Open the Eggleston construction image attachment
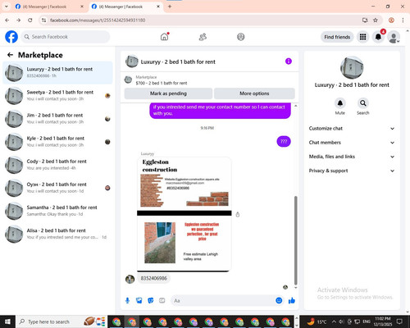 click(184, 214)
